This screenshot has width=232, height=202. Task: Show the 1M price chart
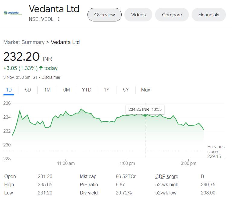coord(47,90)
